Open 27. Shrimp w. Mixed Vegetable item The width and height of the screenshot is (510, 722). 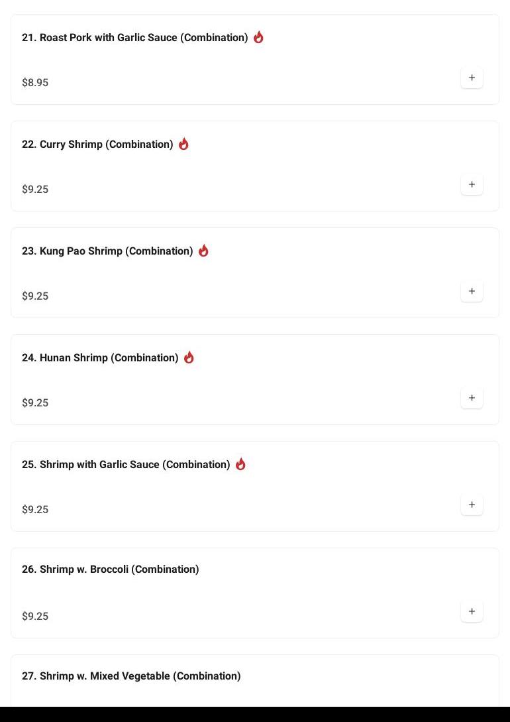click(131, 676)
